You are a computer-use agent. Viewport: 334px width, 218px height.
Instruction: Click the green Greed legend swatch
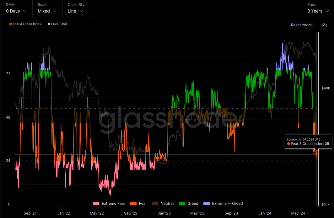click(x=182, y=204)
